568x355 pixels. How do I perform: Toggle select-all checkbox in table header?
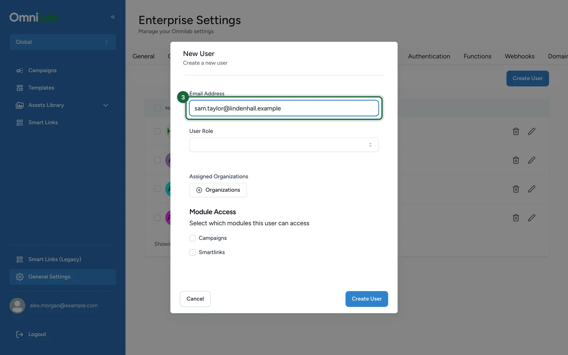pyautogui.click(x=157, y=108)
